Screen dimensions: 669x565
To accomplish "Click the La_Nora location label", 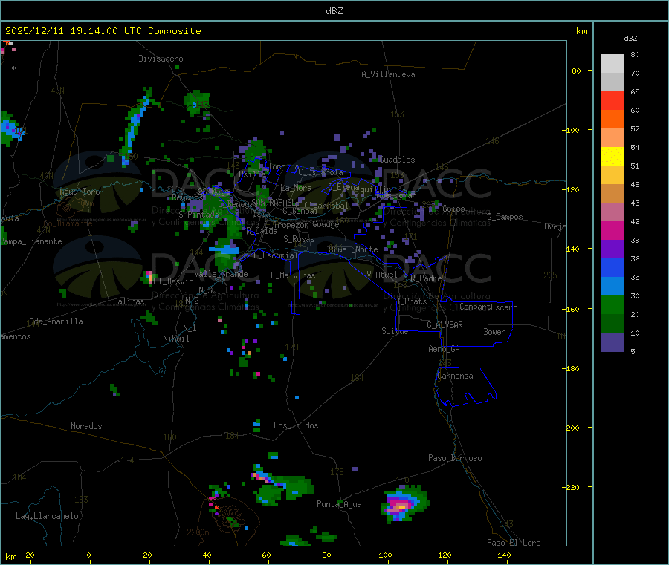I will (x=296, y=188).
